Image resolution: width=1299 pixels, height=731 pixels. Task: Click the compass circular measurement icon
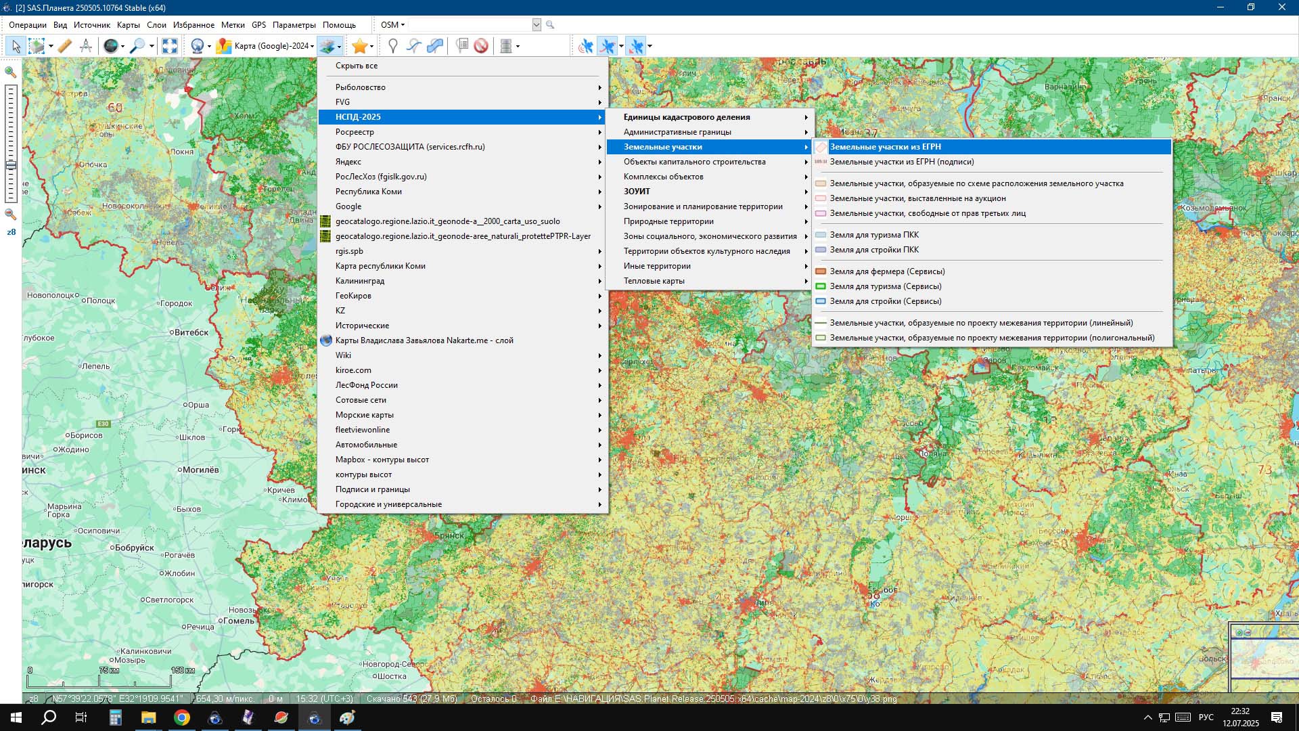point(86,46)
